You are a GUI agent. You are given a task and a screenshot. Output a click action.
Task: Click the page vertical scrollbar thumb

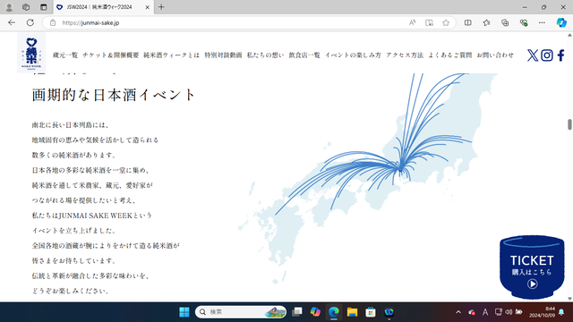[x=569, y=124]
